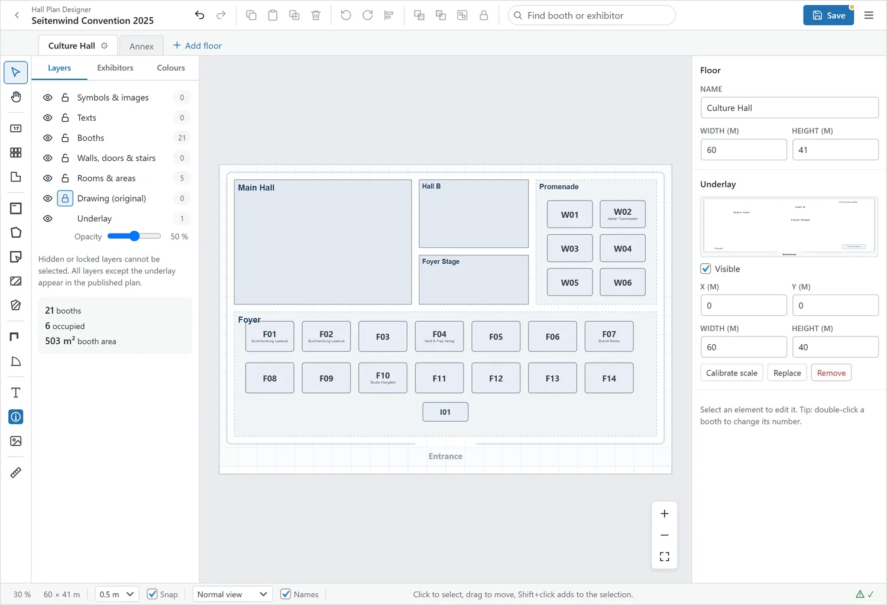Pick the polygon area tool
Screen dimensions: 887x605
pos(16,232)
